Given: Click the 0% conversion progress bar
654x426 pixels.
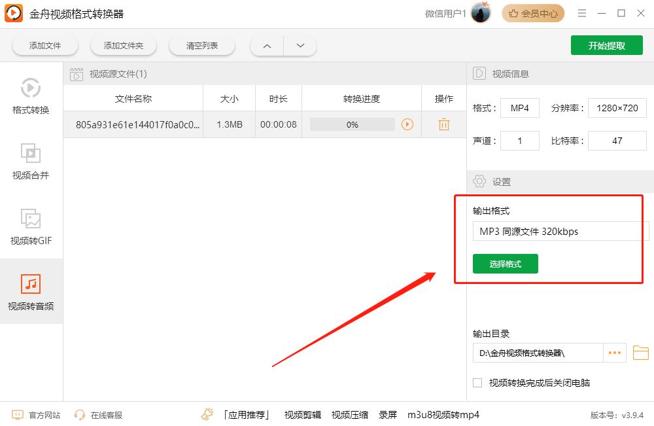Looking at the screenshot, I should [352, 124].
